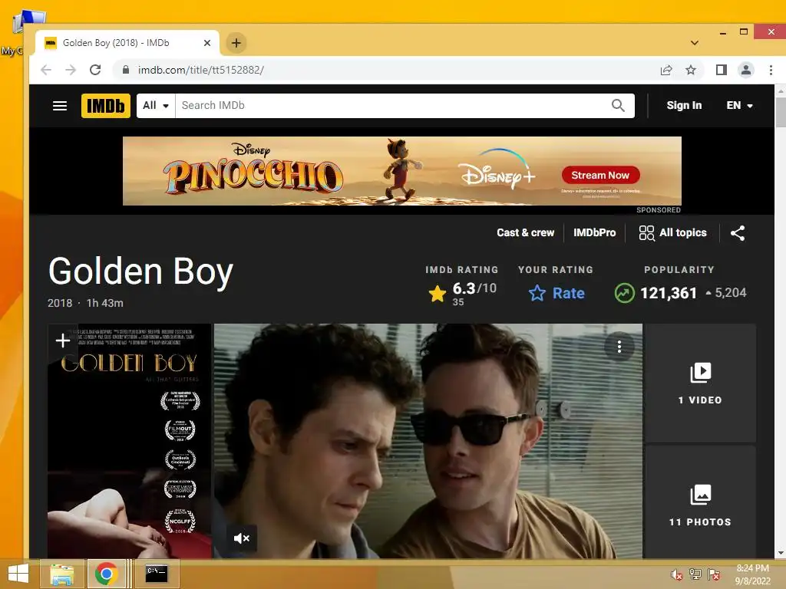Unmute the trailer audio

242,538
